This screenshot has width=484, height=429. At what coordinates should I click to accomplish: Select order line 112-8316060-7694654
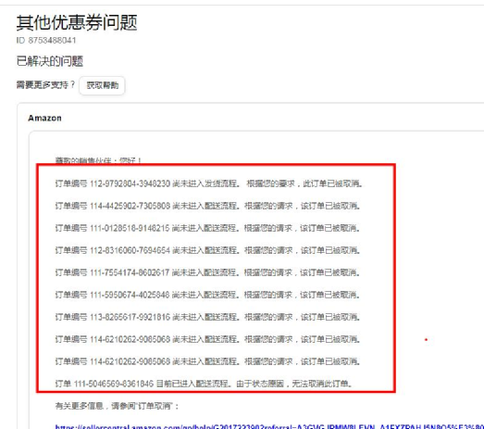coord(207,250)
